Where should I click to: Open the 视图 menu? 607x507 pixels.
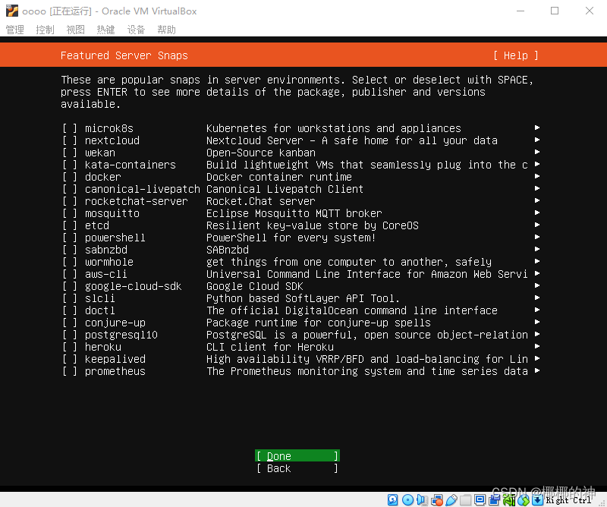click(x=75, y=30)
